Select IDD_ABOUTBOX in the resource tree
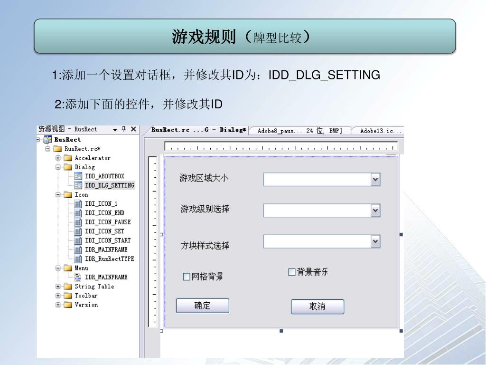The image size is (486, 365). click(x=104, y=176)
